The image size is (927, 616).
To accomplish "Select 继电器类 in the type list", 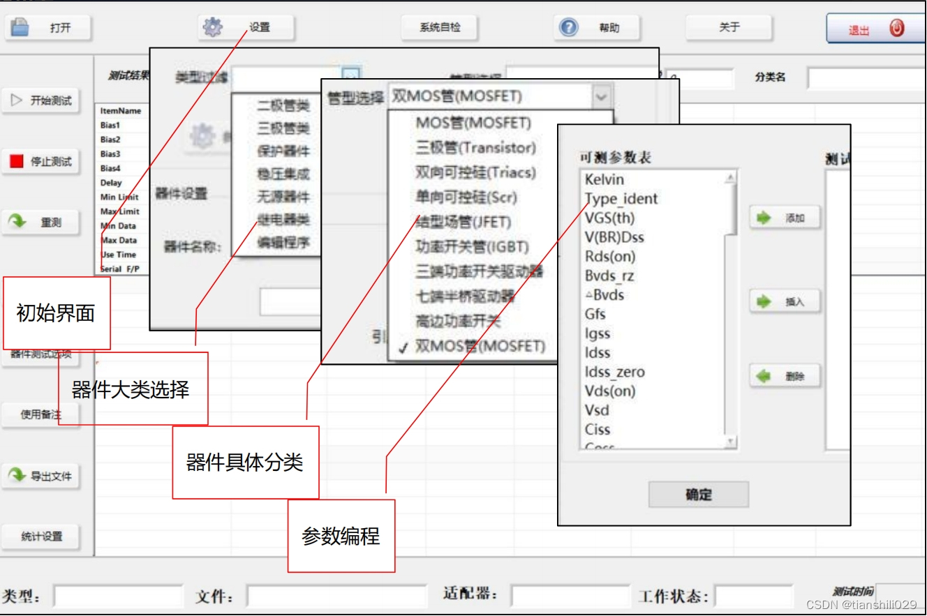I will pyautogui.click(x=283, y=220).
